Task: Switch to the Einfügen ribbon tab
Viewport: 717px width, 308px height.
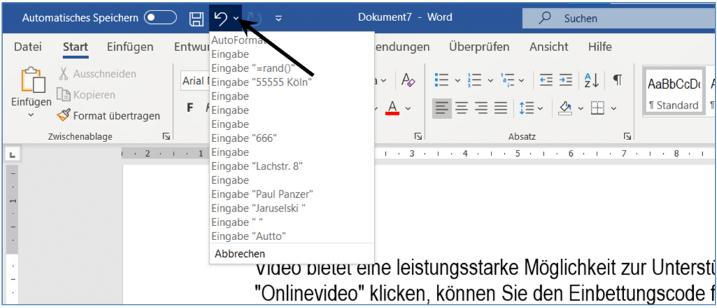Action: (130, 47)
